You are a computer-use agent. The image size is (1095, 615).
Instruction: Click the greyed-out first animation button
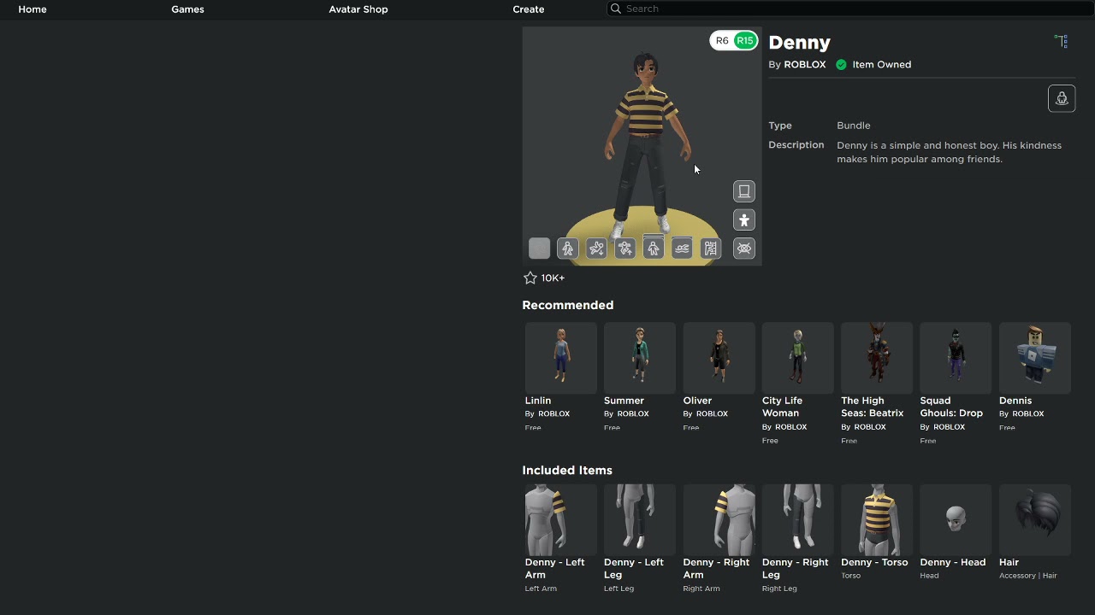(x=539, y=249)
